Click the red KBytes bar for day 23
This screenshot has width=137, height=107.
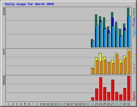(97, 95)
